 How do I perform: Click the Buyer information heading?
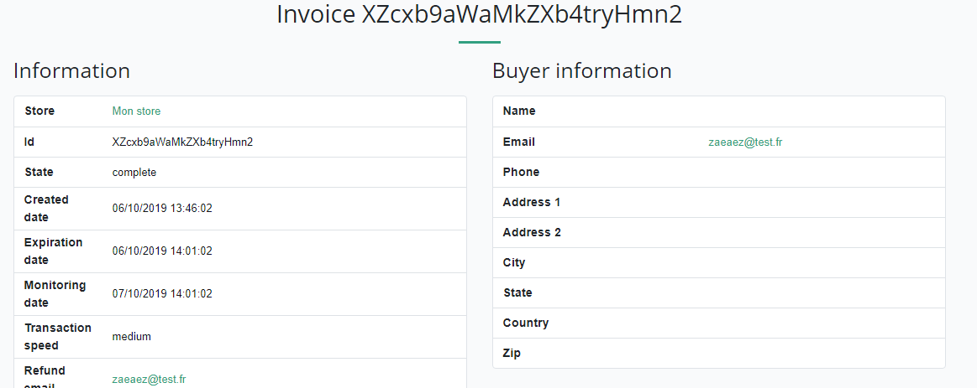(581, 71)
